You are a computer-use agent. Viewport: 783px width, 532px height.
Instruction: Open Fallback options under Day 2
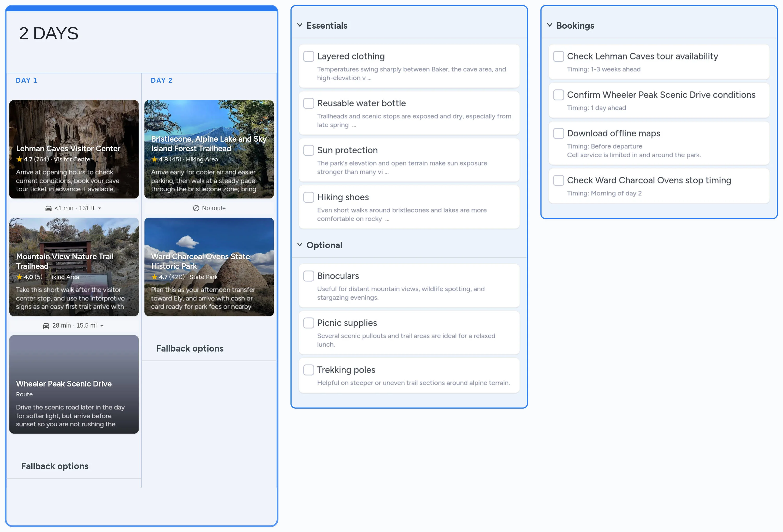pyautogui.click(x=190, y=348)
